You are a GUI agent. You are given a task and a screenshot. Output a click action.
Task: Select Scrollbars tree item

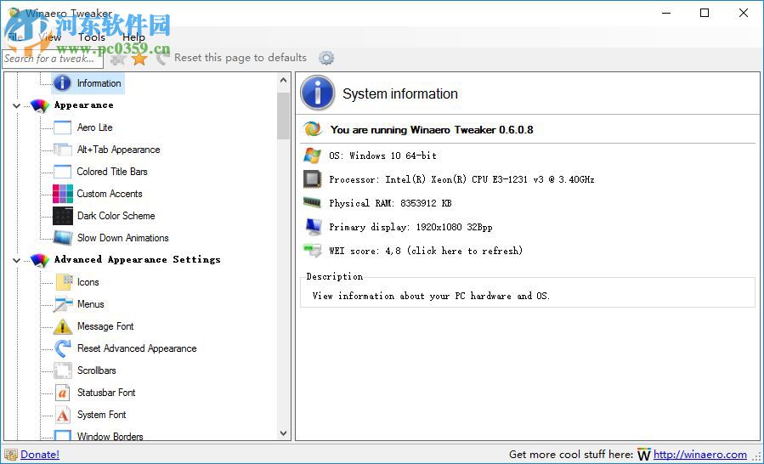[97, 371]
